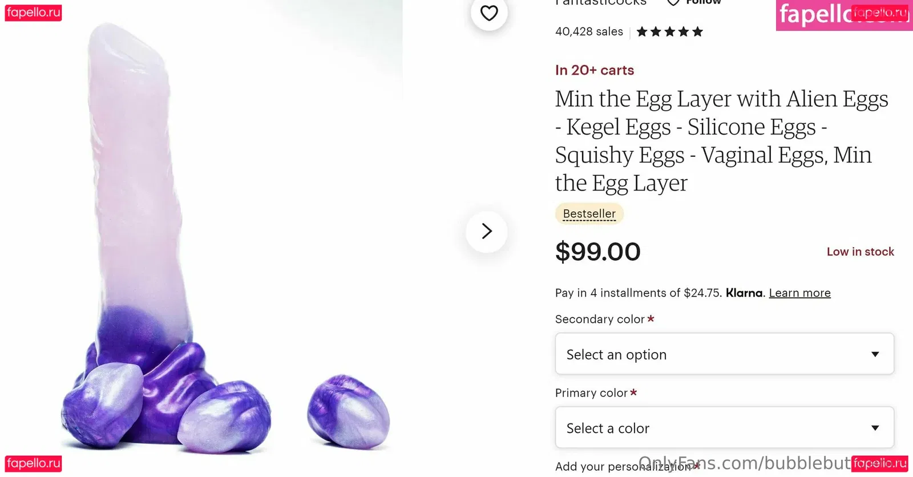913x477 pixels.
Task: Go to the next product image arrow
Action: (x=486, y=231)
